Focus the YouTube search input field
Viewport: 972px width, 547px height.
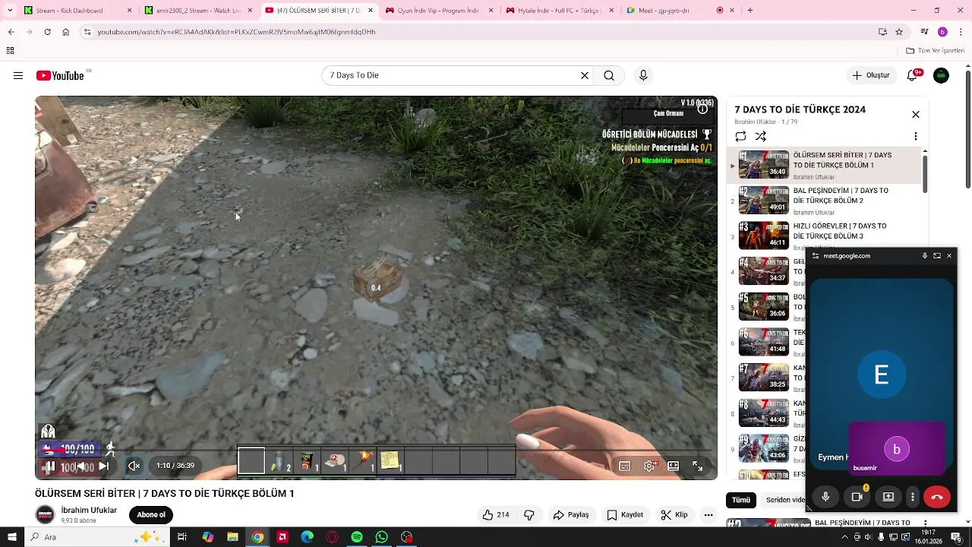(452, 75)
